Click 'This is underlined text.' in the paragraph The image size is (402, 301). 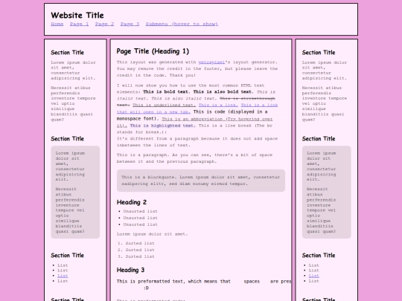(x=164, y=105)
